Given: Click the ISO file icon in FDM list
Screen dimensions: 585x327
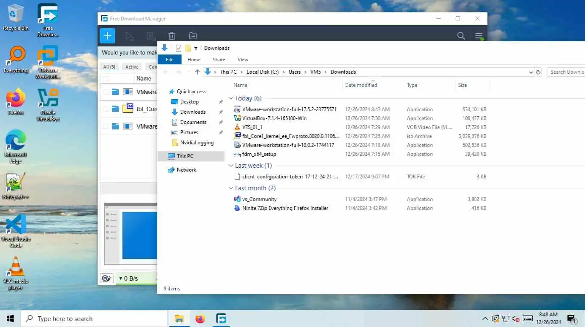Looking at the screenshot, I should pos(128,109).
